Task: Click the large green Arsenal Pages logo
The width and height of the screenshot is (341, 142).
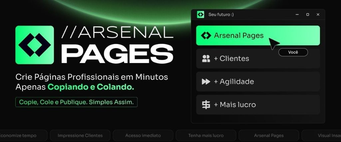Action: pyautogui.click(x=35, y=45)
